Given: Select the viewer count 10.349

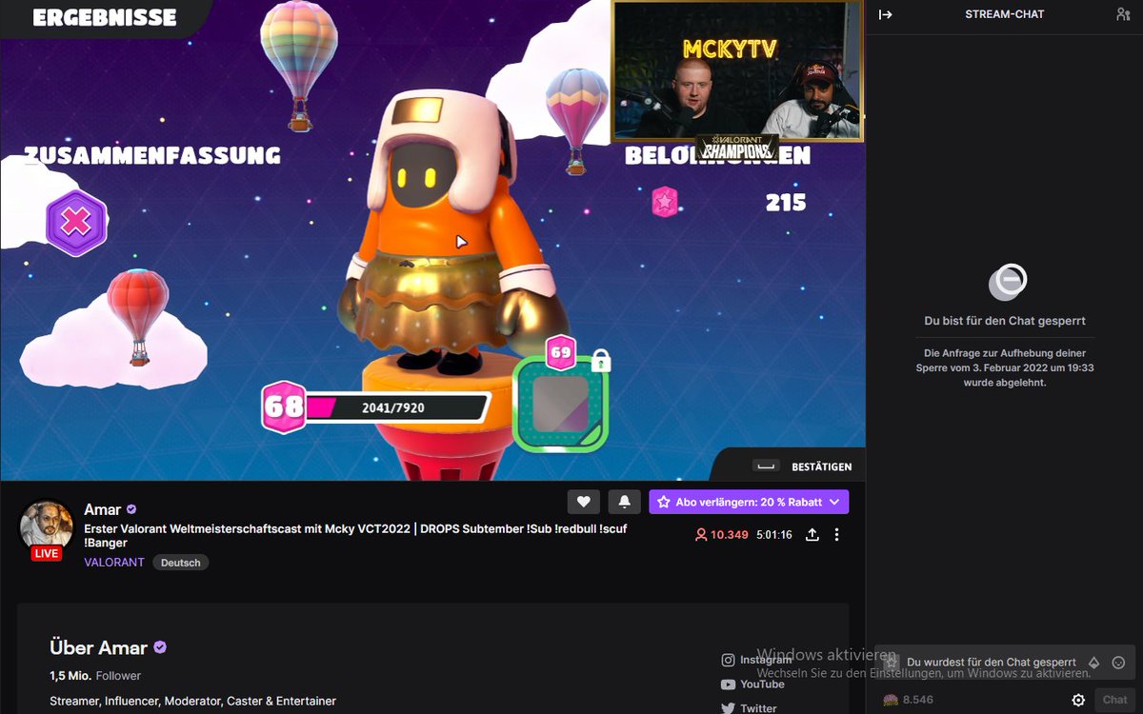Looking at the screenshot, I should point(722,535).
